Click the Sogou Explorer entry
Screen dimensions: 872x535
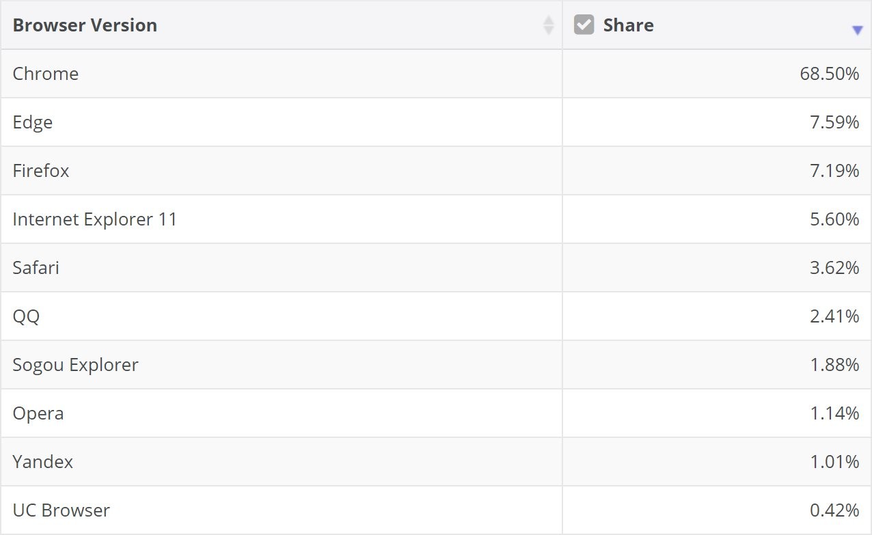tap(75, 365)
